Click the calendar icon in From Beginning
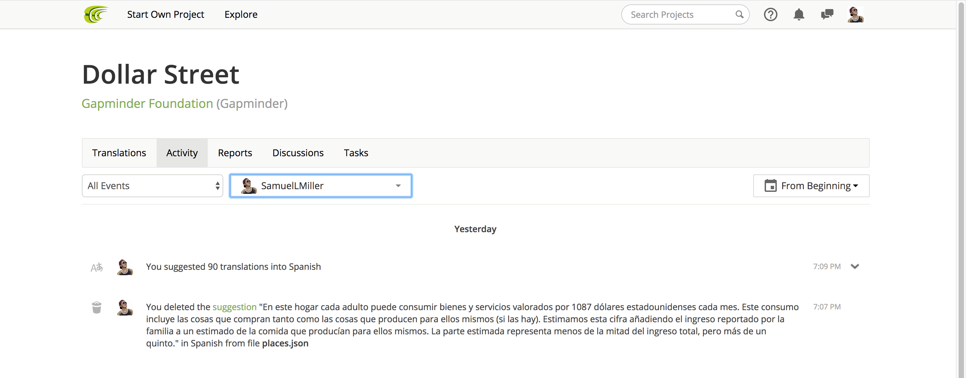The width and height of the screenshot is (966, 378). (x=770, y=185)
